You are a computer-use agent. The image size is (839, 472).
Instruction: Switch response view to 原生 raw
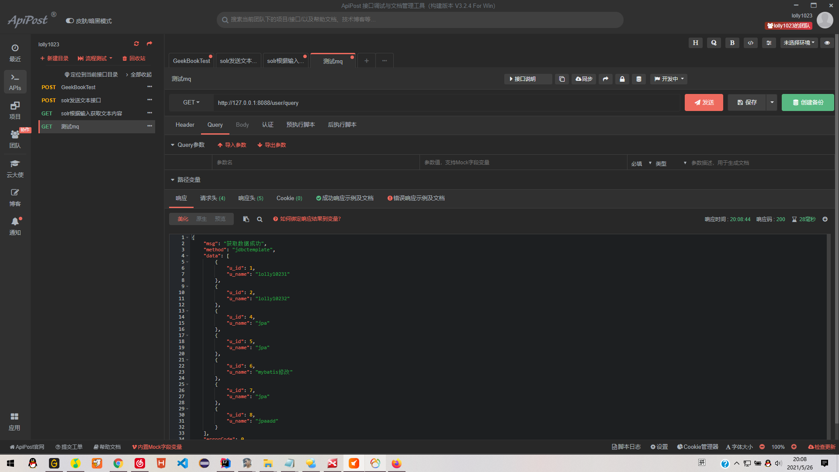coord(201,219)
